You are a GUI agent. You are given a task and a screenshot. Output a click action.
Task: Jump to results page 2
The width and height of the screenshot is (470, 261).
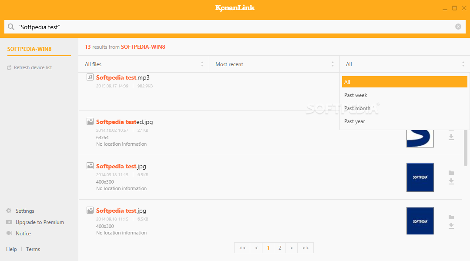click(x=280, y=248)
